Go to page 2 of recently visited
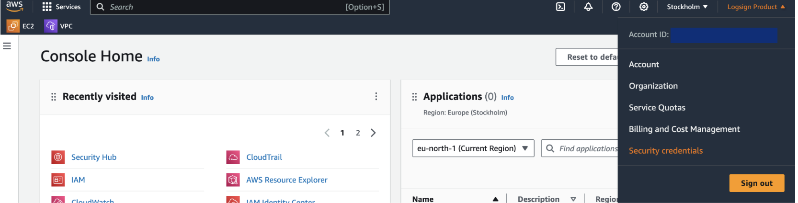Image resolution: width=798 pixels, height=203 pixels. [358, 133]
